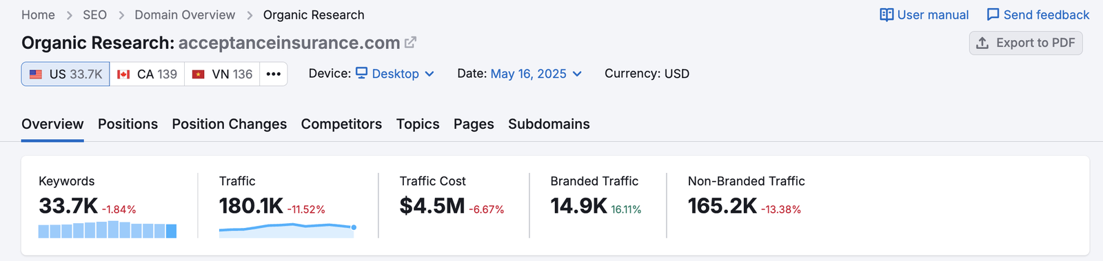Click the Canada flag icon
The width and height of the screenshot is (1103, 261).
coord(123,74)
